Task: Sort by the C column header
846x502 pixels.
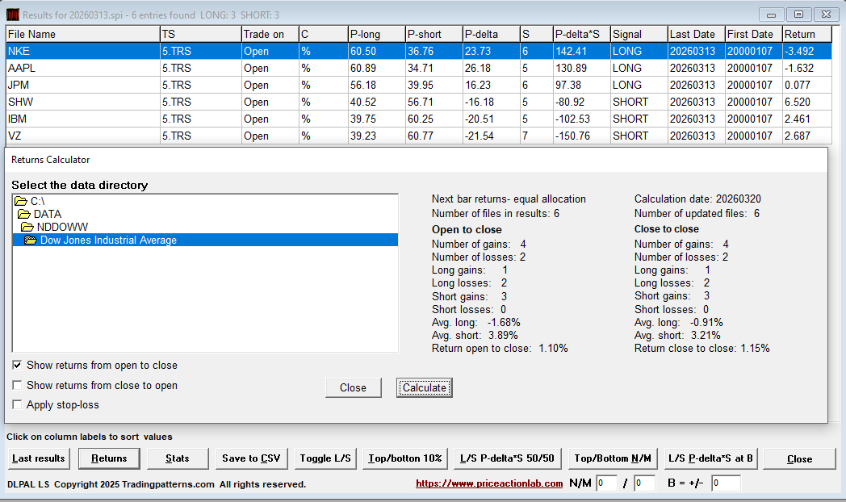Action: [x=323, y=34]
